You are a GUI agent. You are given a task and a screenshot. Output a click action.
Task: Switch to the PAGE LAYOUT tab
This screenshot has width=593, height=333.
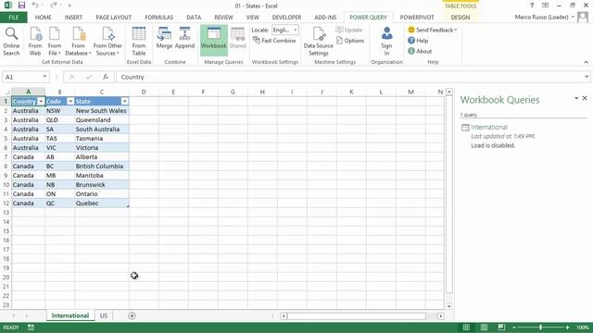pyautogui.click(x=113, y=18)
